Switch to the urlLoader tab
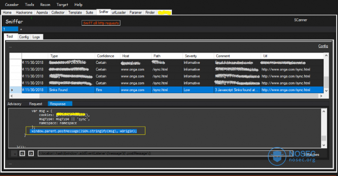338x176 pixels. (x=119, y=12)
